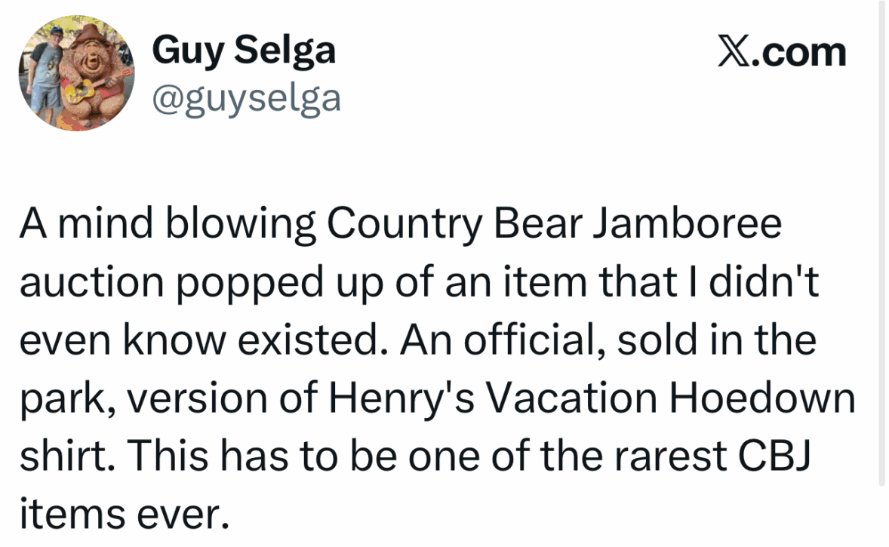Click the words "sold in the"

tap(716, 341)
